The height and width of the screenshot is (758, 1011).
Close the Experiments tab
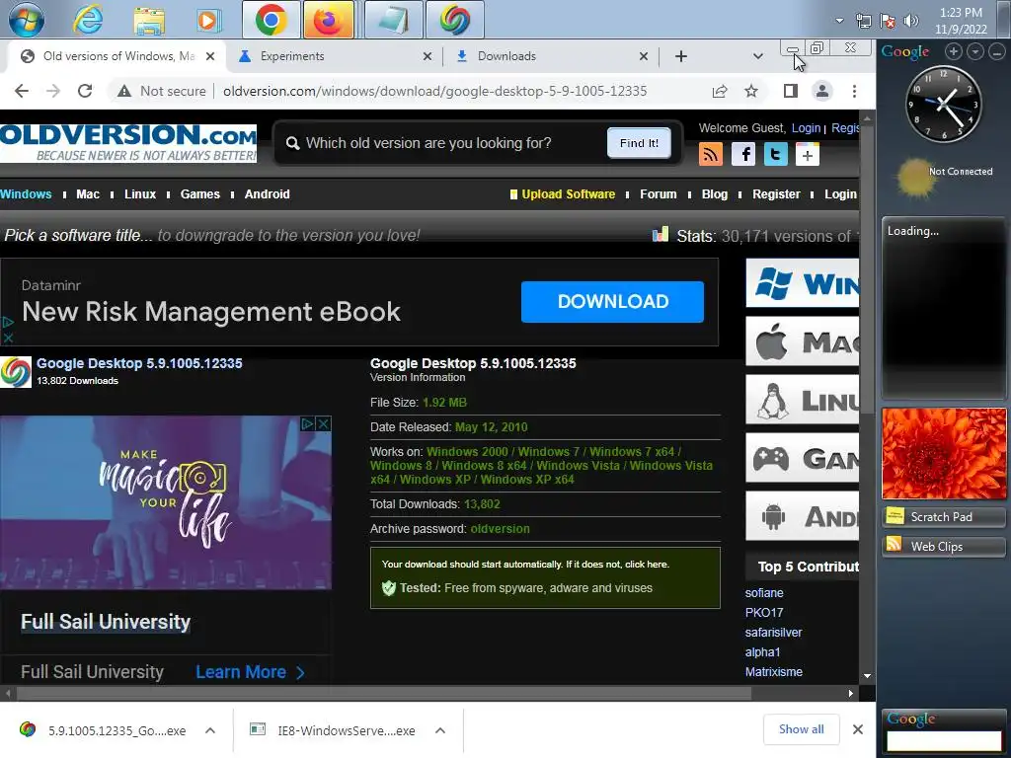(x=427, y=56)
